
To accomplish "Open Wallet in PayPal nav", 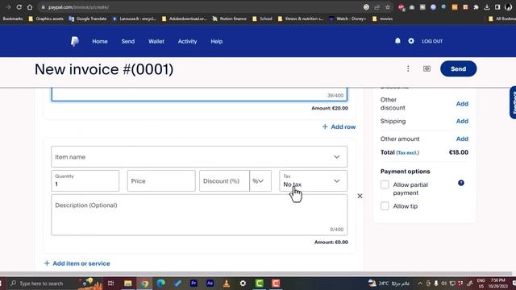I will (x=156, y=41).
